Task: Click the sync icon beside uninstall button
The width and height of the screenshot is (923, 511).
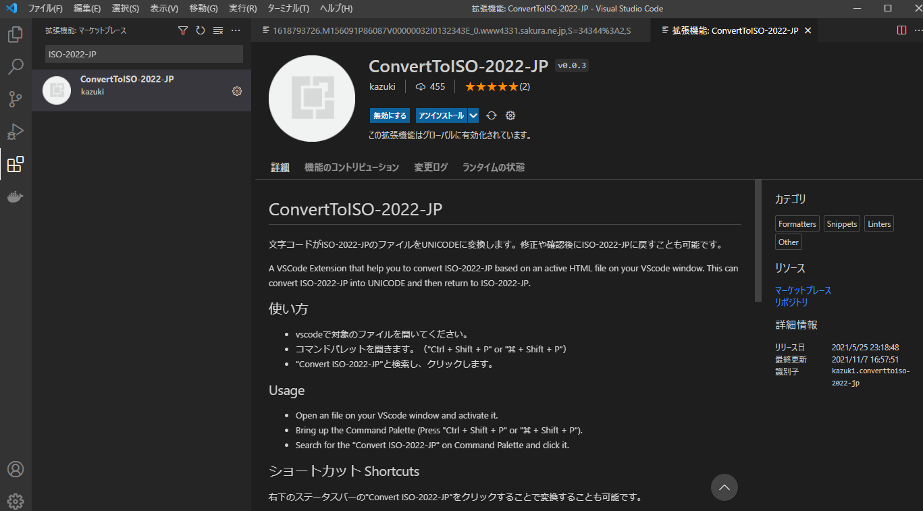Action: 492,115
